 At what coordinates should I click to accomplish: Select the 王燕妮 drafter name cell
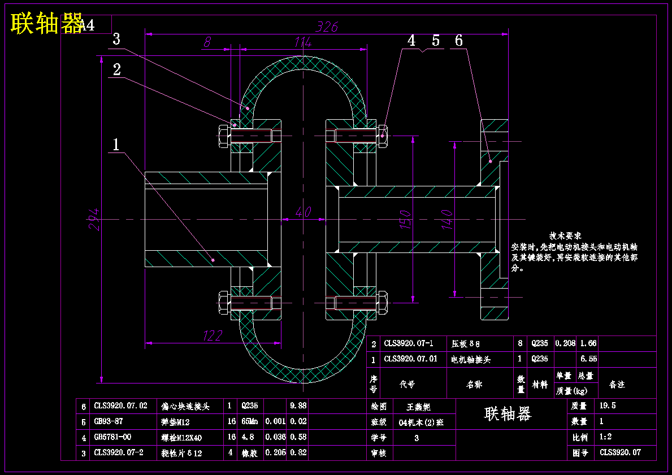(x=418, y=407)
